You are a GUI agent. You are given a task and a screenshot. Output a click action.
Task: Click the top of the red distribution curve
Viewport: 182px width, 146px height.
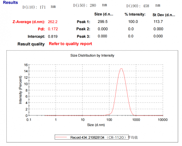tap(121, 69)
